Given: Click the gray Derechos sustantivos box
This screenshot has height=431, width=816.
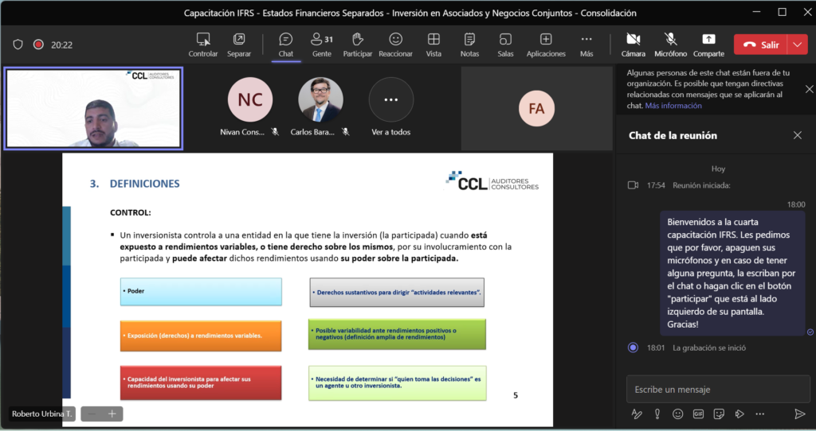Looking at the screenshot, I should coord(397,293).
